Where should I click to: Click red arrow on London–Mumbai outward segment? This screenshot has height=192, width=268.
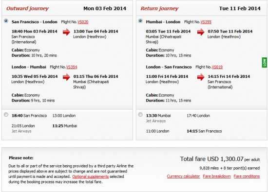click(66, 77)
